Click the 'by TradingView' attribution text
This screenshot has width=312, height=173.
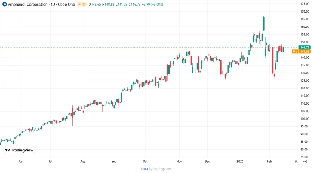[x=160, y=169]
